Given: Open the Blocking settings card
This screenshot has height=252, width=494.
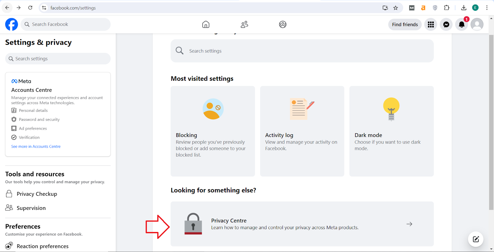Looking at the screenshot, I should click(213, 131).
